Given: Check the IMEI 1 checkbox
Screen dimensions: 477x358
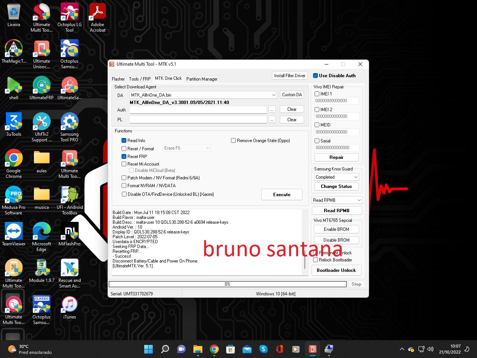Looking at the screenshot, I should (317, 94).
